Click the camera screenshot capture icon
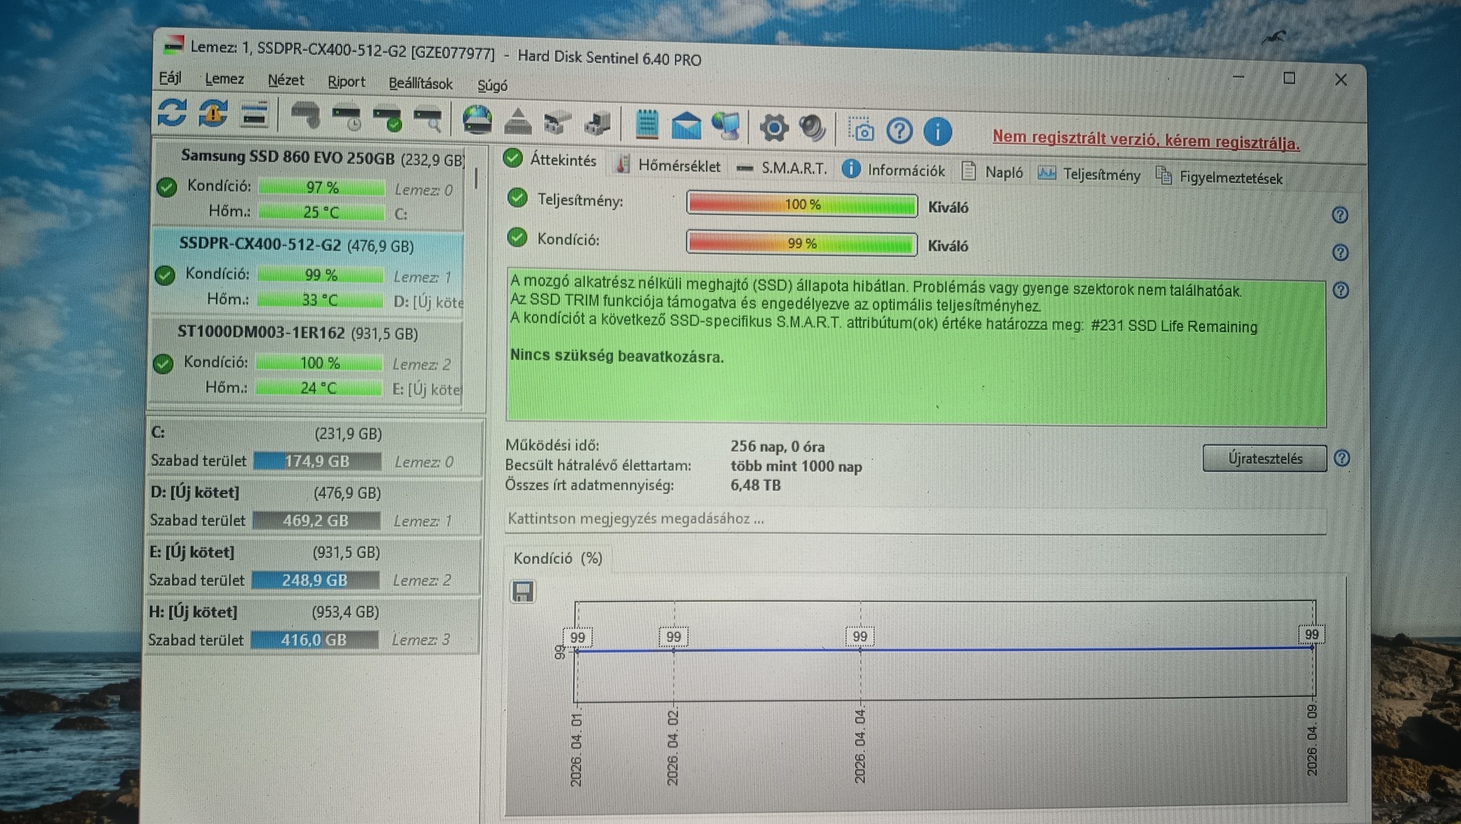This screenshot has height=824, width=1461. 862,130
